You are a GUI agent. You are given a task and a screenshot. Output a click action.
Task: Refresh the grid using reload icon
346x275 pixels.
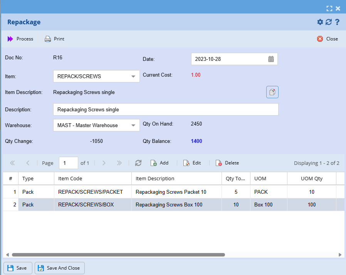(x=138, y=163)
